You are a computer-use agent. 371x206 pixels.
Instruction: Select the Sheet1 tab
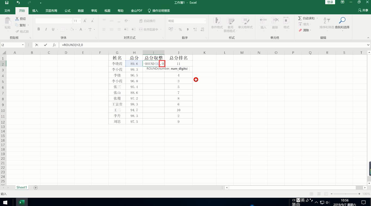coord(21,187)
